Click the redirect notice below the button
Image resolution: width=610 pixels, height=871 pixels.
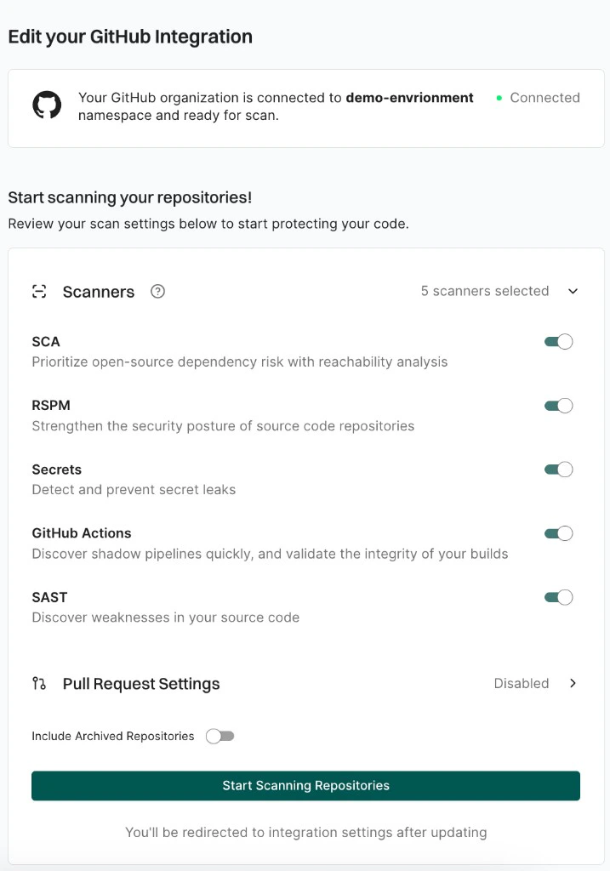click(x=305, y=832)
